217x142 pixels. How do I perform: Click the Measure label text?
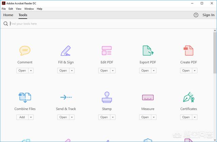[148, 109]
